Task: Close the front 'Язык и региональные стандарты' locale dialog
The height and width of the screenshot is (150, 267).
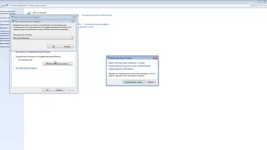Action: point(73,21)
